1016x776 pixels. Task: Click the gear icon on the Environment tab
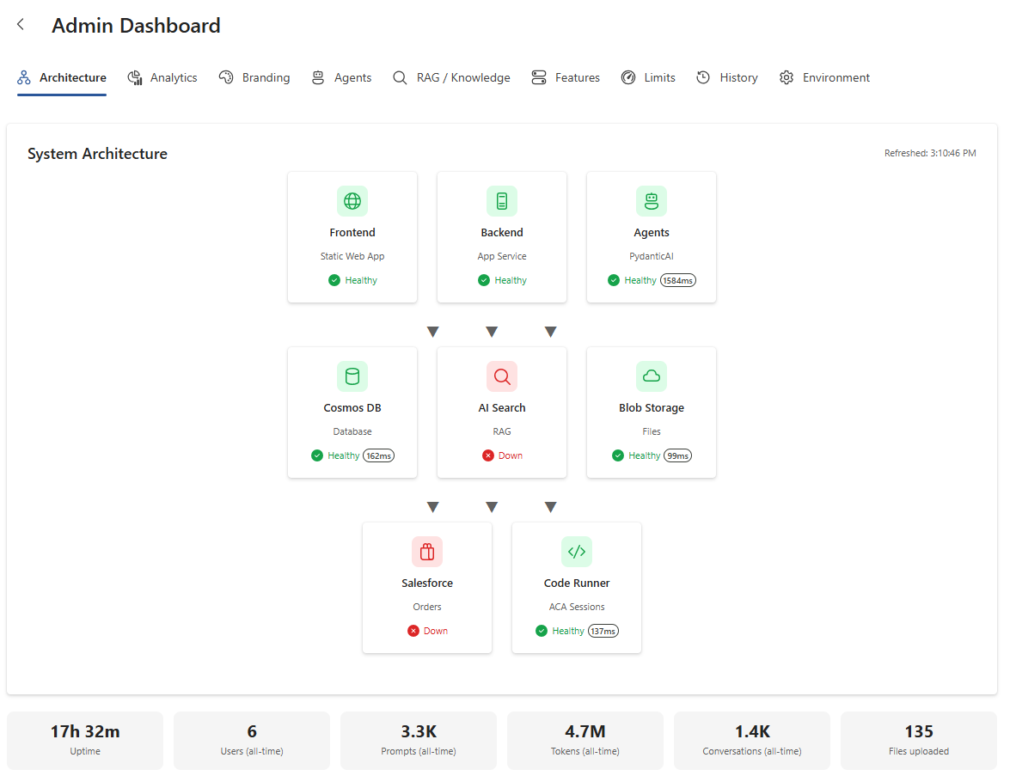(x=786, y=76)
